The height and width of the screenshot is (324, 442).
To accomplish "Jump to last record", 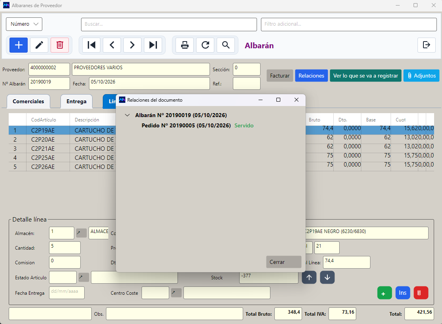I will click(x=153, y=45).
